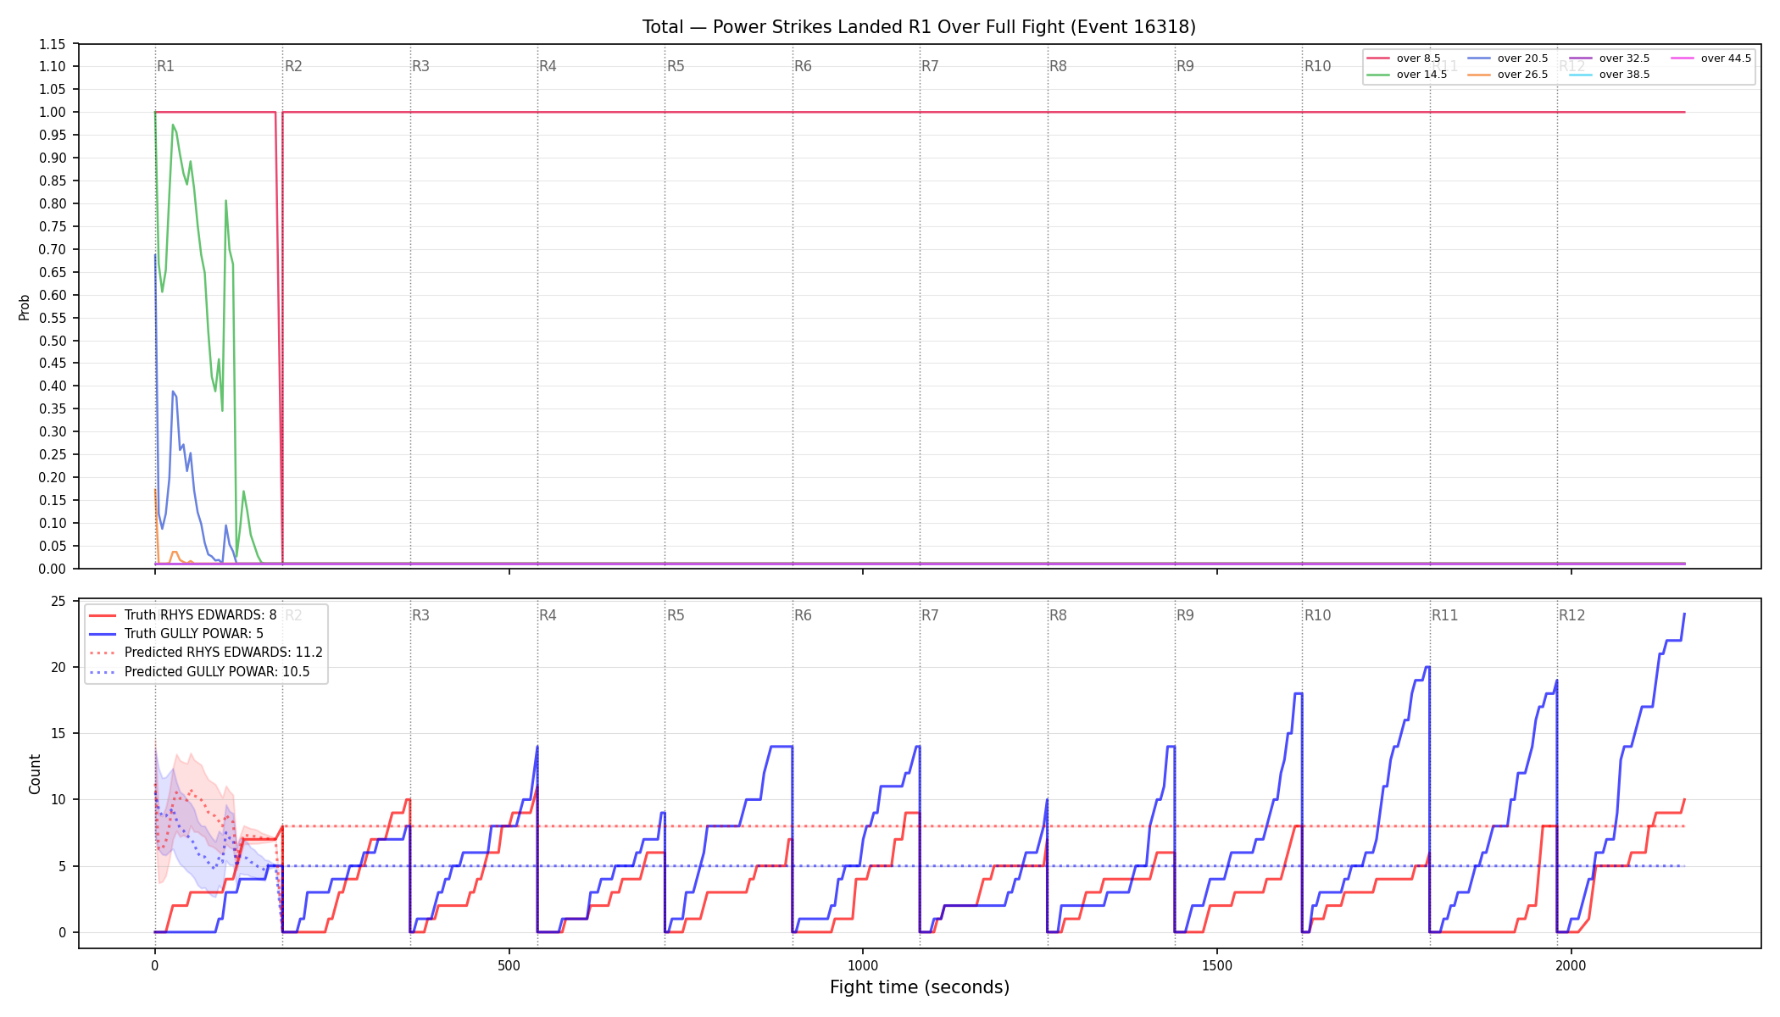Click the 500 tick on the fight time axis
This screenshot has height=1017, width=1780.
click(x=509, y=965)
